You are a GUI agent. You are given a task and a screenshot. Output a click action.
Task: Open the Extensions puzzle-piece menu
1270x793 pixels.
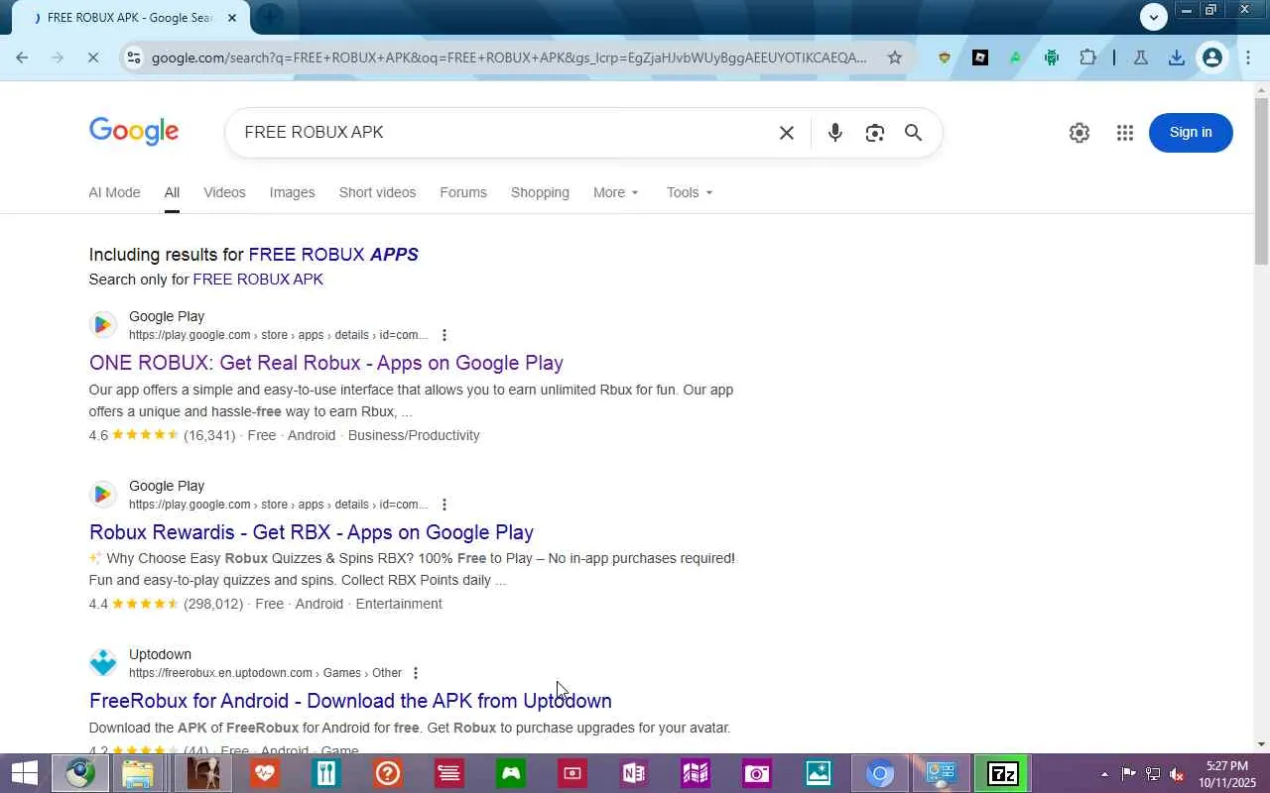(x=1088, y=57)
